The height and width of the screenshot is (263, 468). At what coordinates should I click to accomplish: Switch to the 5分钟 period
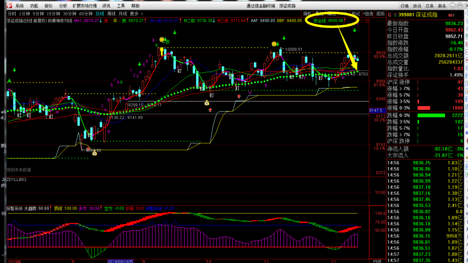38,13
